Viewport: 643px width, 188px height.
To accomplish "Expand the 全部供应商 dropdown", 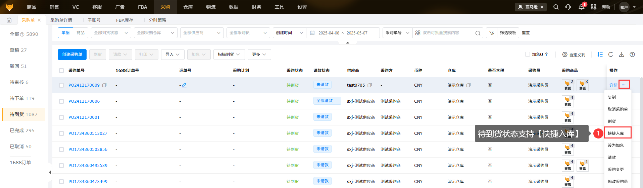I will pos(202,33).
